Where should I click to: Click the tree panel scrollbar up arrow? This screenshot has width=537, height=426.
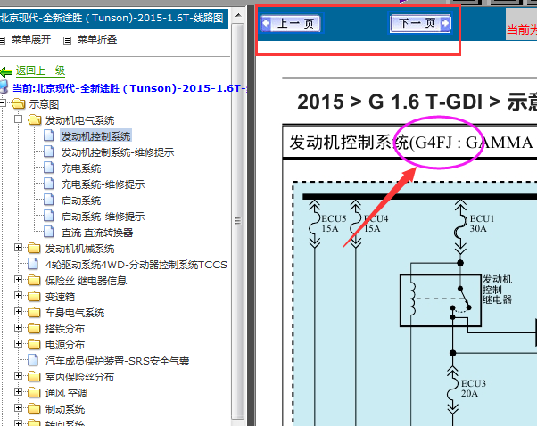[x=238, y=15]
